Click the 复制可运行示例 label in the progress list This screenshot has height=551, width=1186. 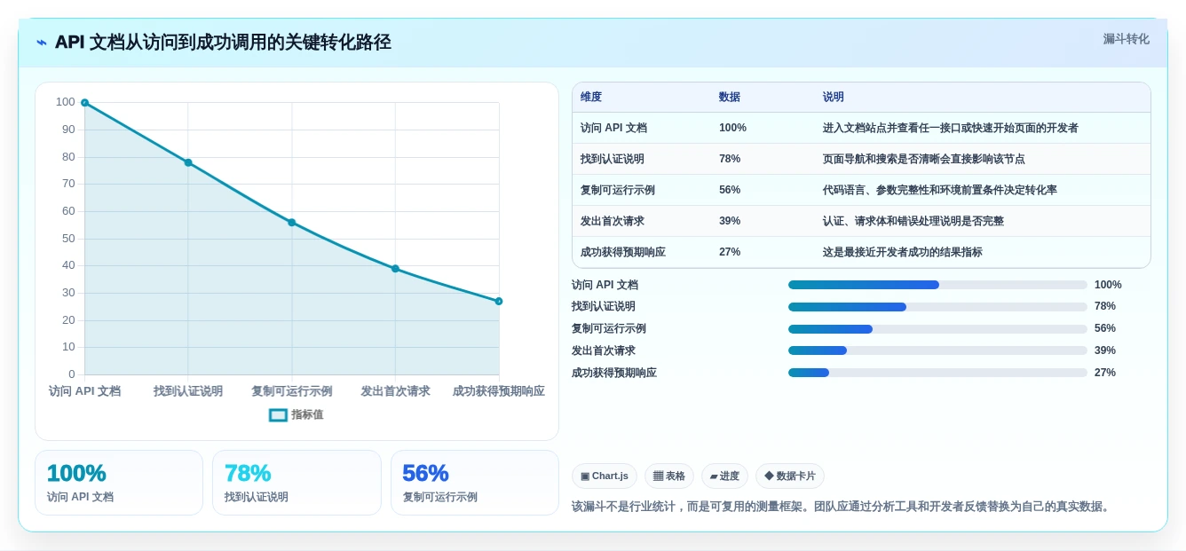click(x=609, y=328)
